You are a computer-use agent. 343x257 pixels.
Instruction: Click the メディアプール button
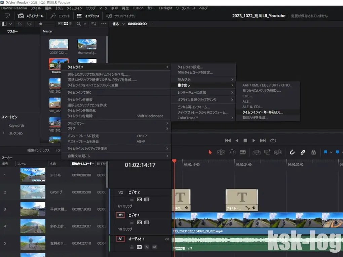(x=30, y=16)
